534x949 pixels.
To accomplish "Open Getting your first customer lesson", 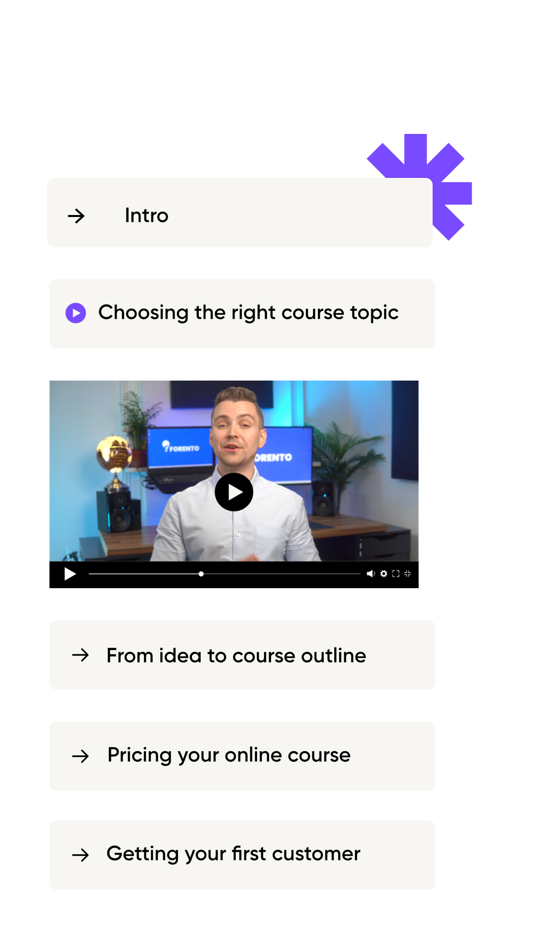I will pyautogui.click(x=242, y=855).
